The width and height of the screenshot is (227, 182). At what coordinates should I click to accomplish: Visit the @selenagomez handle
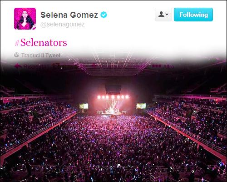point(63,25)
